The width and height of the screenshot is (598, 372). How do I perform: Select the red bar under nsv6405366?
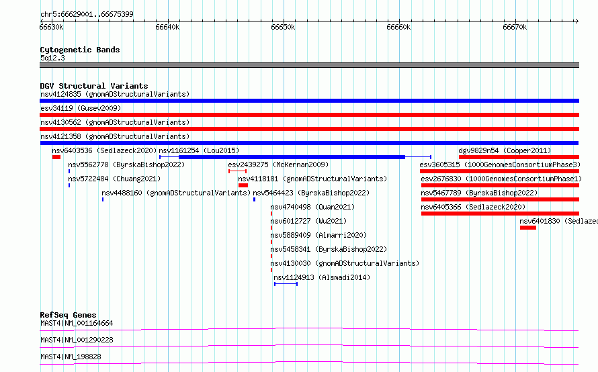(500, 214)
